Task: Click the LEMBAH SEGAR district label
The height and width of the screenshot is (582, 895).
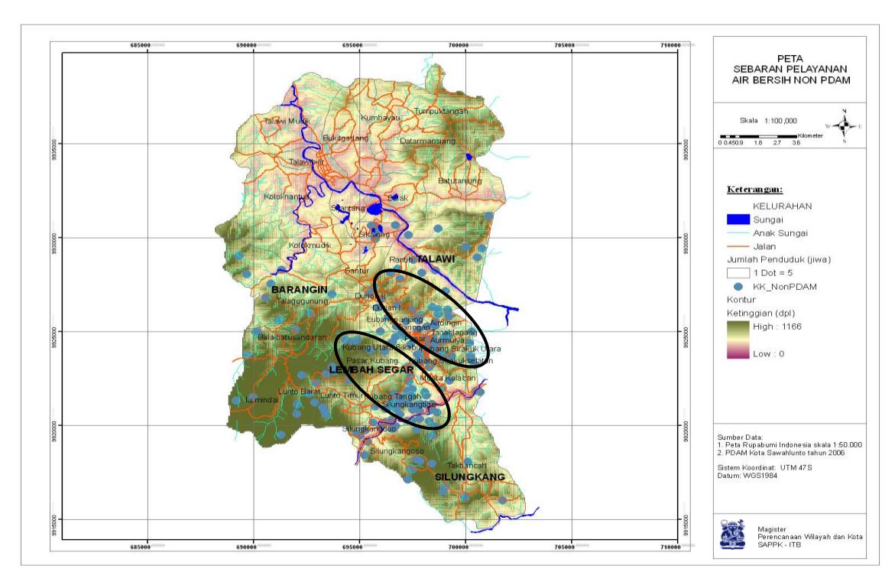Action: pyautogui.click(x=371, y=370)
